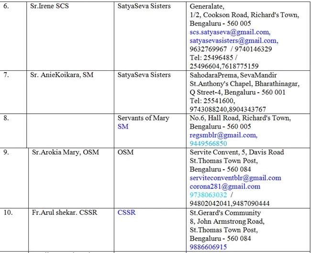The height and width of the screenshot is (253, 311).
Task: Click the row number 6.
Action: point(6,6)
